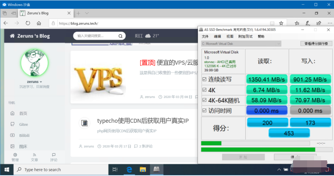This screenshot has width=334, height=176.
Task: Click the set-aside tabs icon
Action: coord(5,13)
